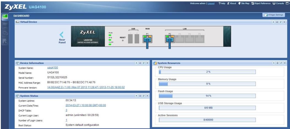The image size is (290, 129).
Task: Open the firmware version V4.00 link
Action: (x=86, y=87)
